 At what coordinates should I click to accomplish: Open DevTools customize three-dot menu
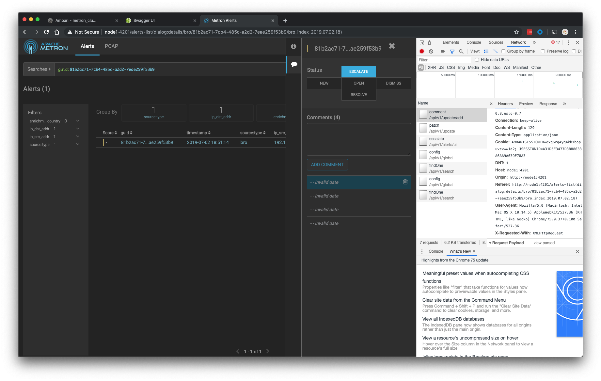568,42
